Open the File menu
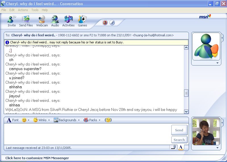The width and height of the screenshot is (227, 162). 4,10
